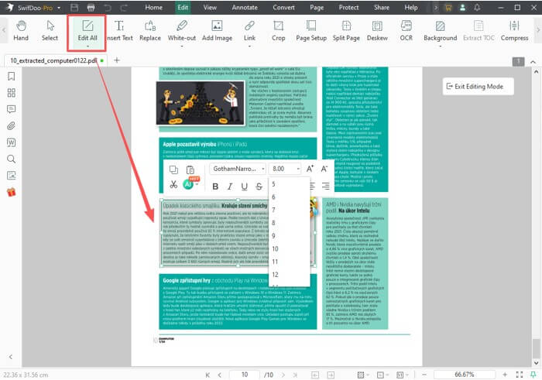Collapse the left sidebar with the chevron
This screenshot has width=542, height=380.
coord(11,357)
